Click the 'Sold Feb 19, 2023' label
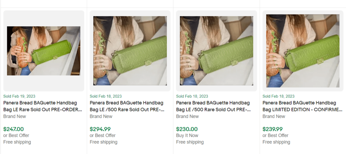 [x=19, y=96]
